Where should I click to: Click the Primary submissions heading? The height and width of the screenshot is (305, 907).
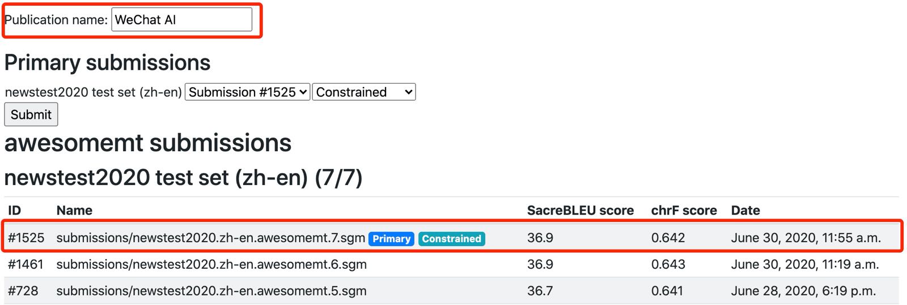(107, 63)
